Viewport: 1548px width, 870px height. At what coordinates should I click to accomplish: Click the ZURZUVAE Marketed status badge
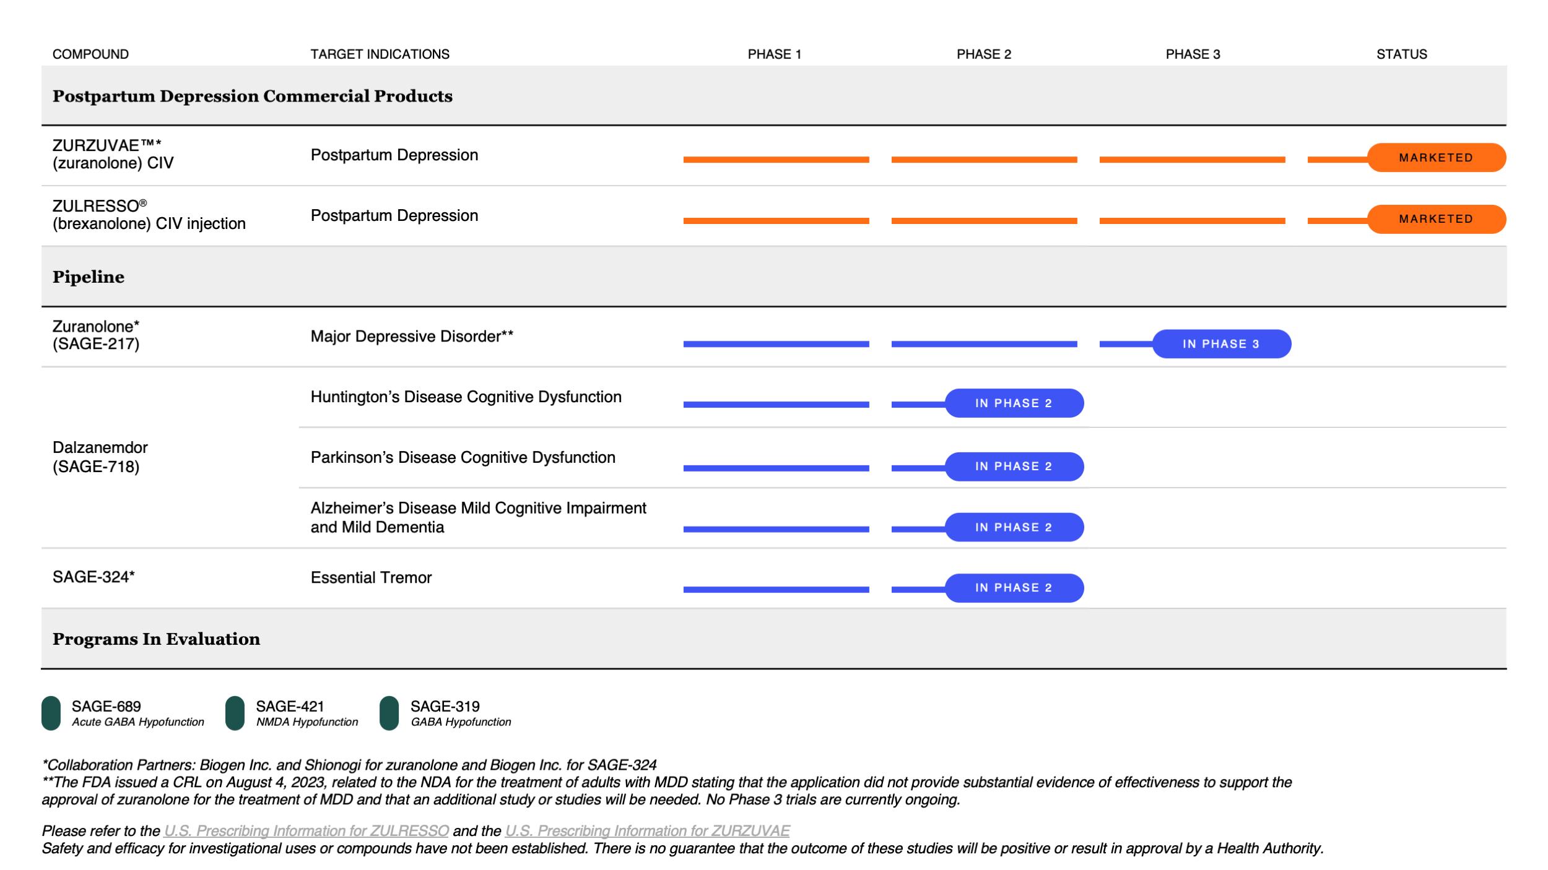pyautogui.click(x=1435, y=158)
